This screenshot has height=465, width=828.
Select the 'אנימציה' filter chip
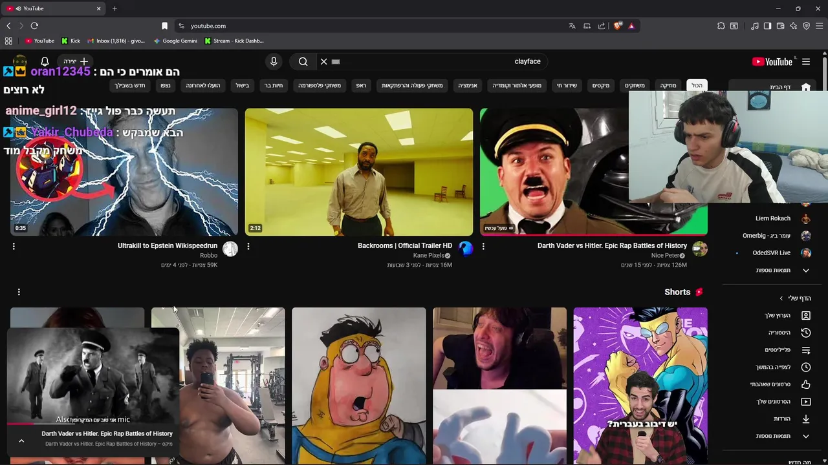coord(468,85)
